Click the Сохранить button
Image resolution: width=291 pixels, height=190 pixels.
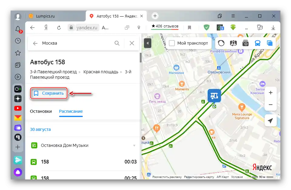point(49,93)
